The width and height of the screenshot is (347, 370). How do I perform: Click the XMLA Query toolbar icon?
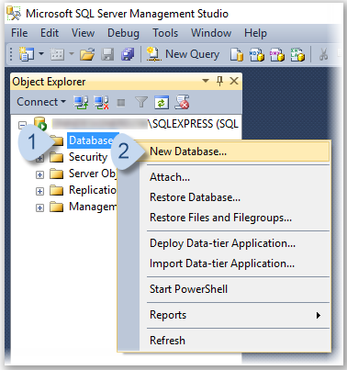pyautogui.click(x=297, y=54)
